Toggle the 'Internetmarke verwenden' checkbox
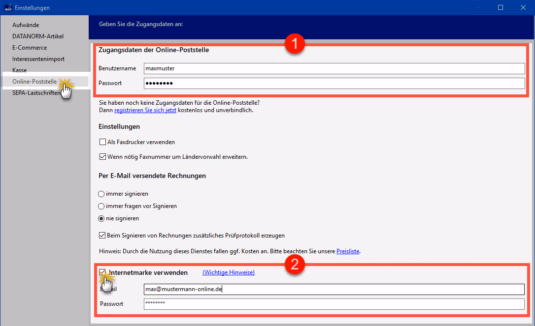This screenshot has height=326, width=535. [102, 272]
